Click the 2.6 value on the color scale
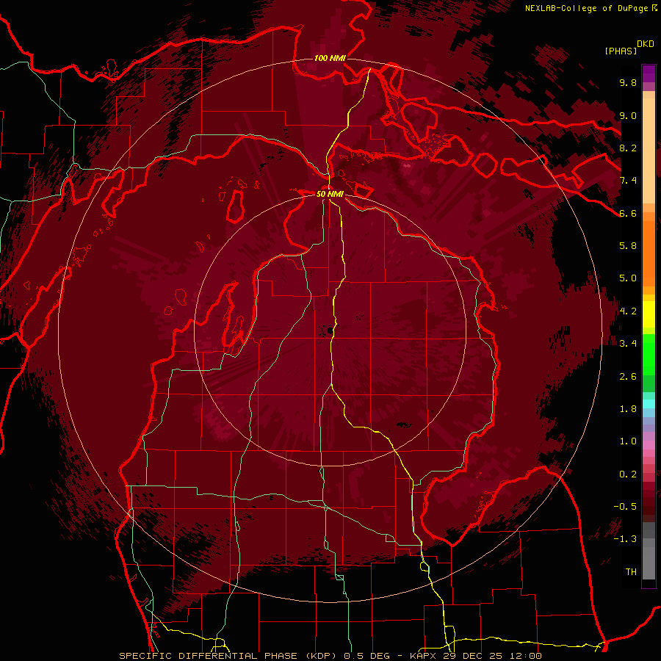This screenshot has width=661, height=661. point(628,377)
